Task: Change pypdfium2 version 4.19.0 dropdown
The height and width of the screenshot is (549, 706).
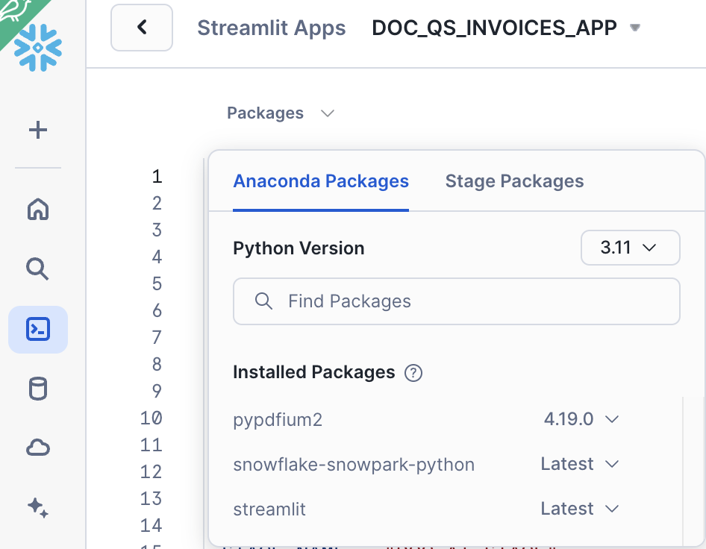Action: [581, 419]
